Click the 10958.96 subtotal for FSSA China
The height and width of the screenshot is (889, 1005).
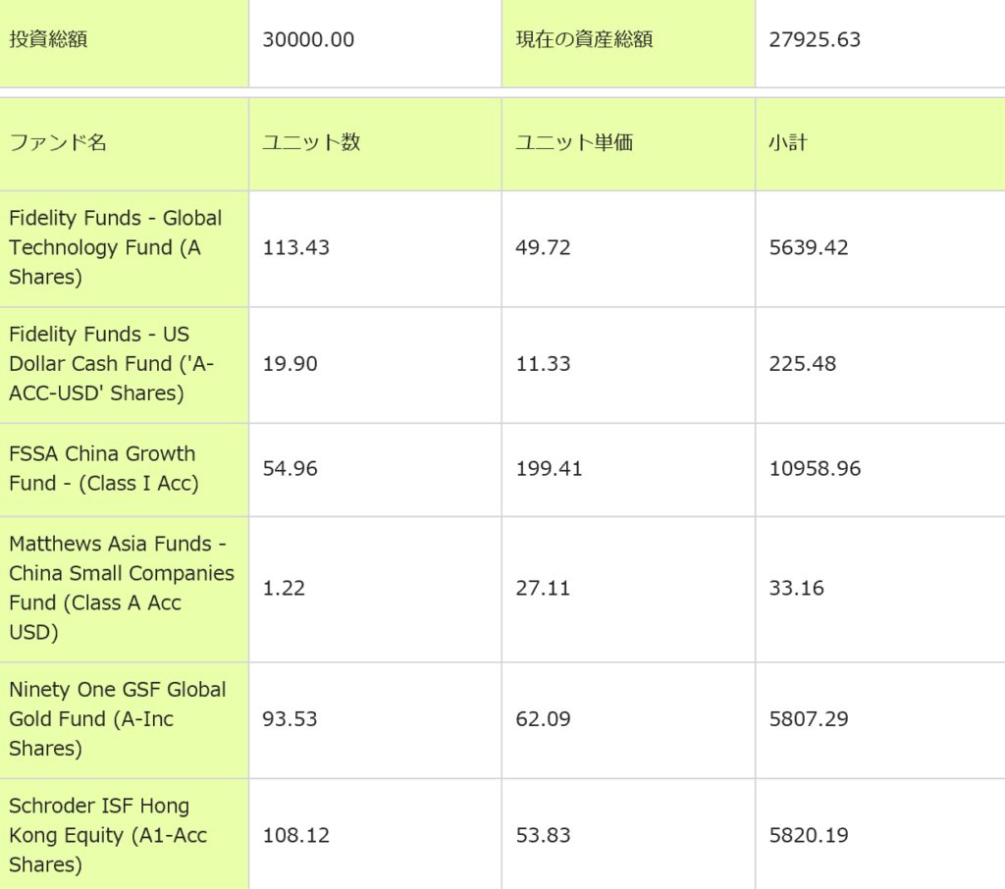pyautogui.click(x=815, y=469)
